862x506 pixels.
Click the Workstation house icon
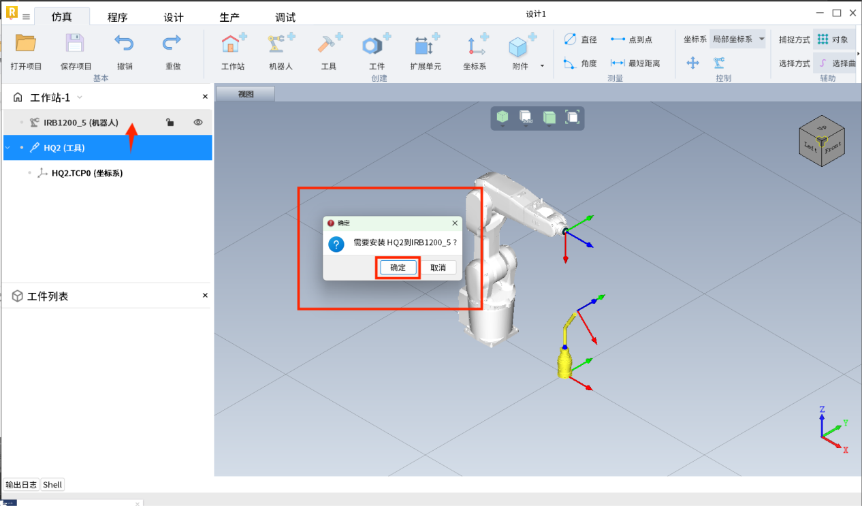(x=232, y=46)
